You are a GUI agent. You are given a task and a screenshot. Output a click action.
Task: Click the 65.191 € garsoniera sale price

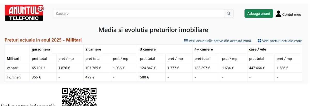[38, 68]
